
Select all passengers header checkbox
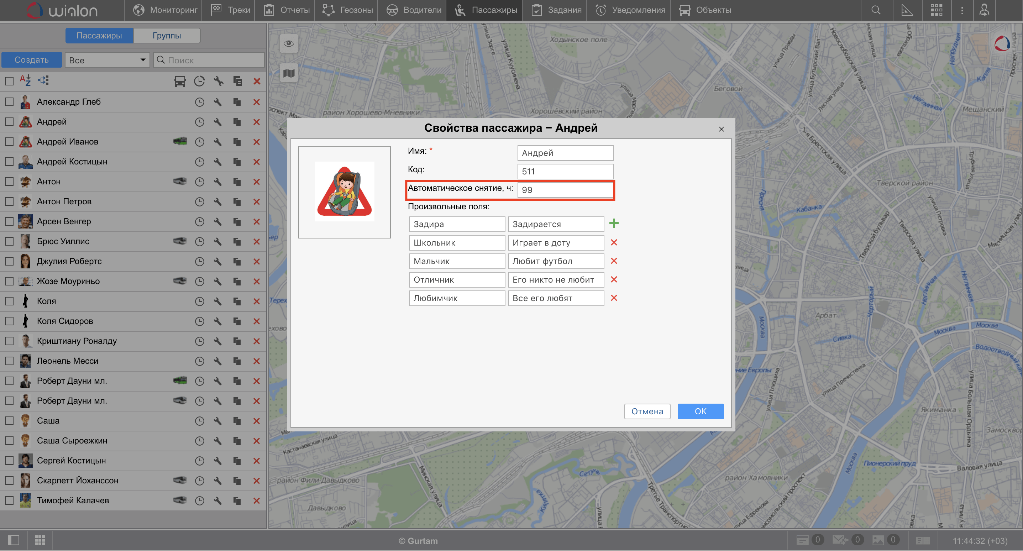[x=9, y=81]
